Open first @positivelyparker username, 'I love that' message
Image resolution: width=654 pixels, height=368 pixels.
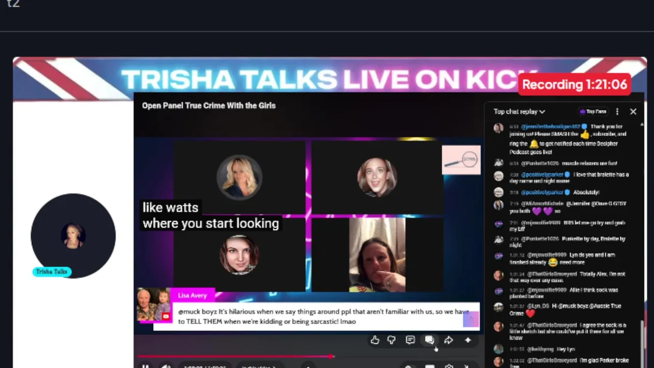(542, 174)
